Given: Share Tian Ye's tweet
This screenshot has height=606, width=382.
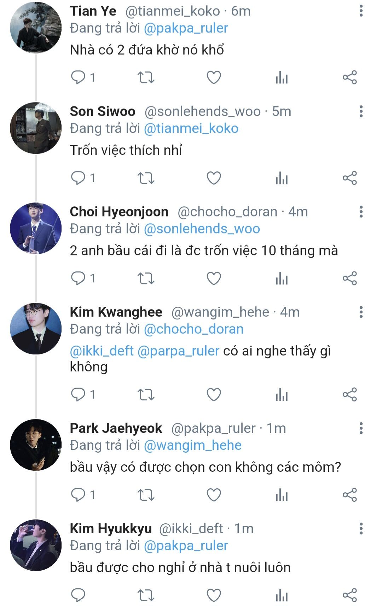Looking at the screenshot, I should click(349, 77).
